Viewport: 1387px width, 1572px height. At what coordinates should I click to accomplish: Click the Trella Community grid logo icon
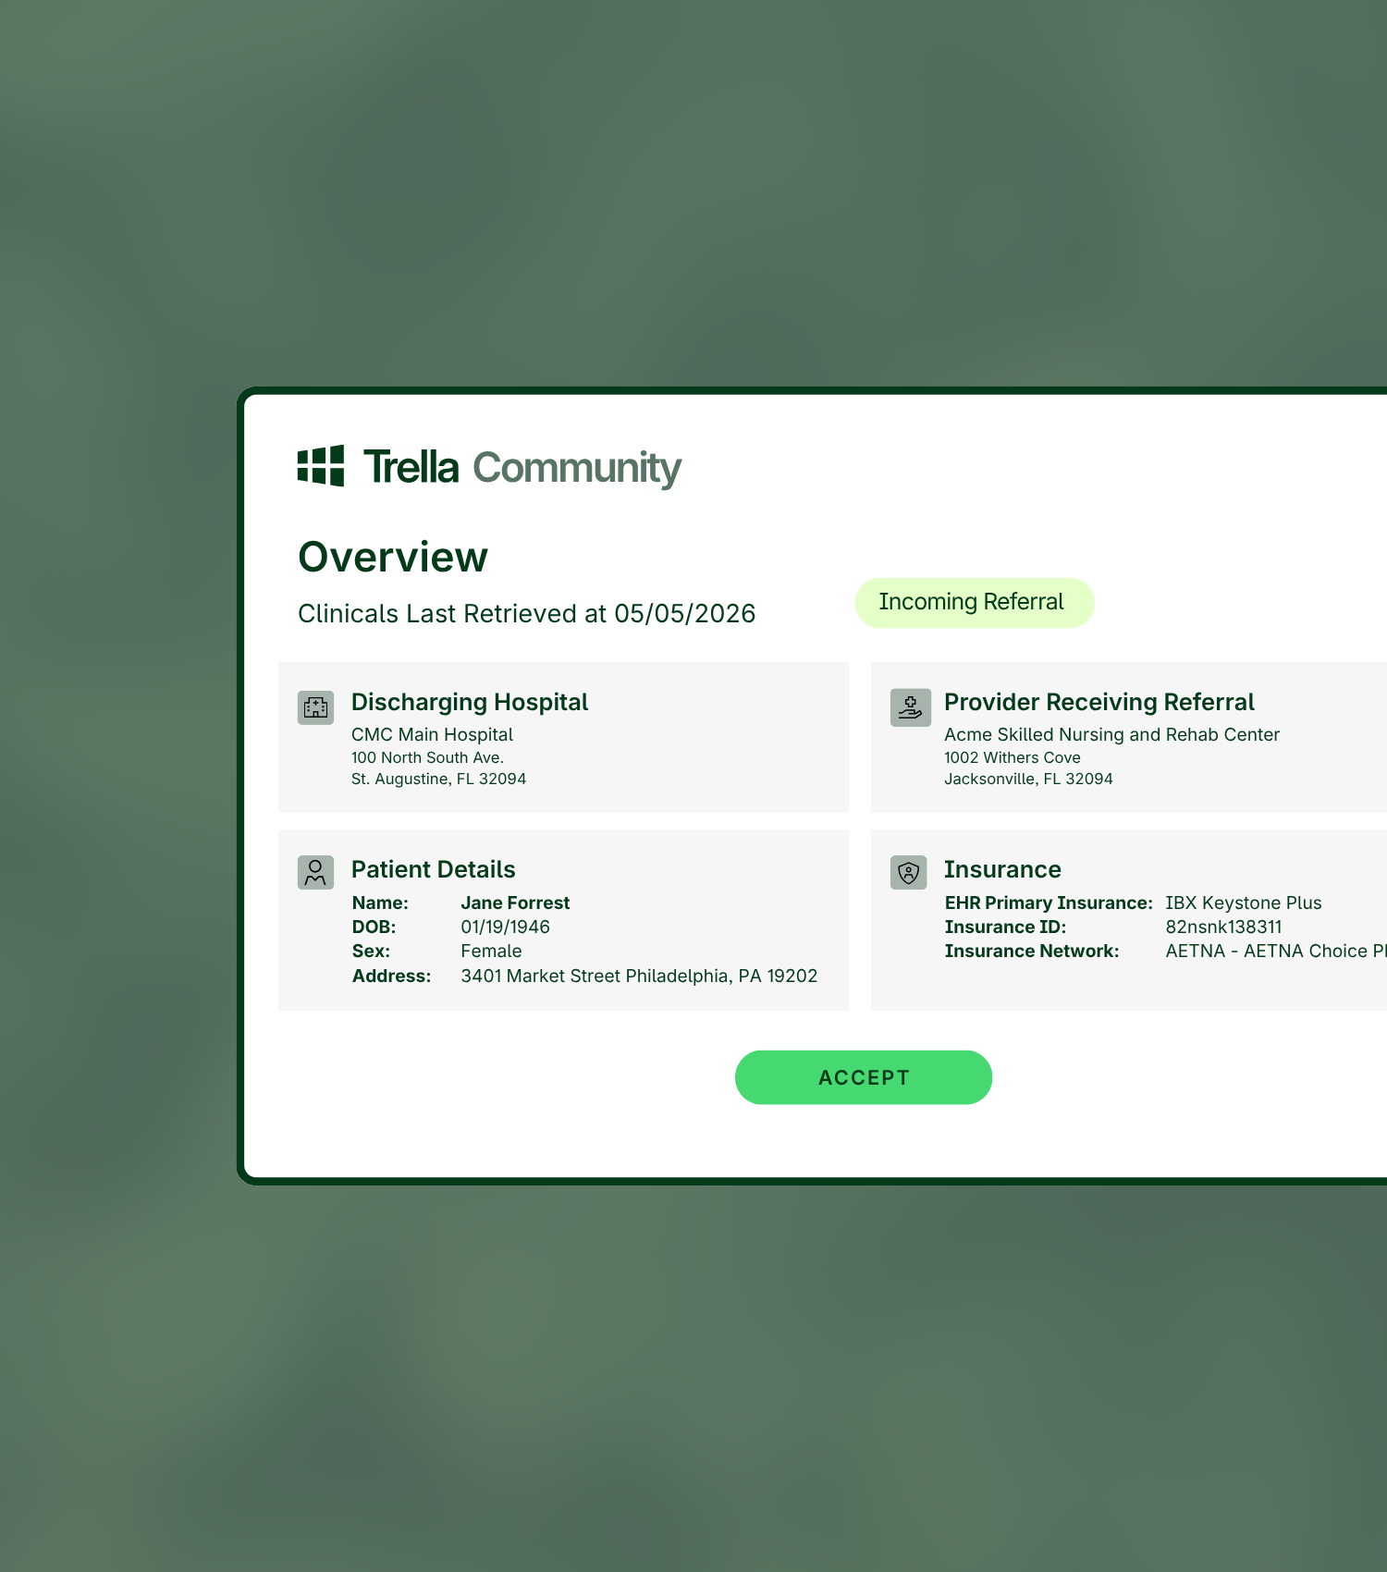point(321,466)
